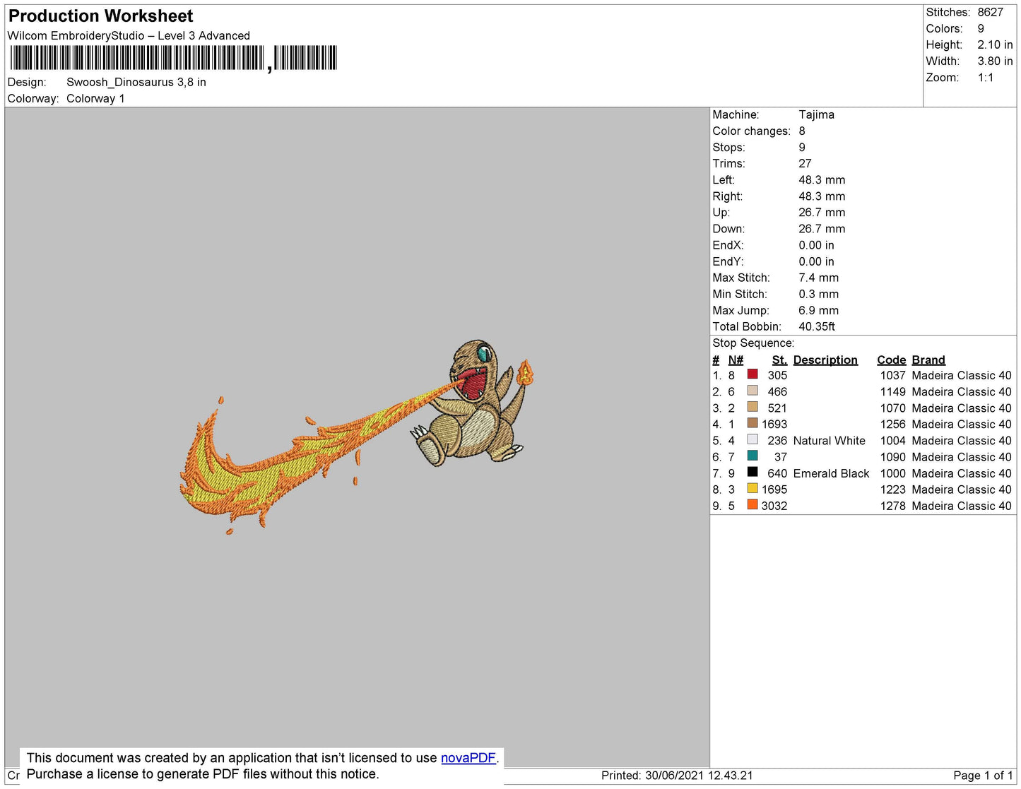
Task: Click the 'Natural White' description
Action: [829, 440]
